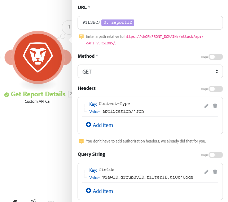Edit the fields query string item
The image size is (228, 202).
(x=206, y=172)
